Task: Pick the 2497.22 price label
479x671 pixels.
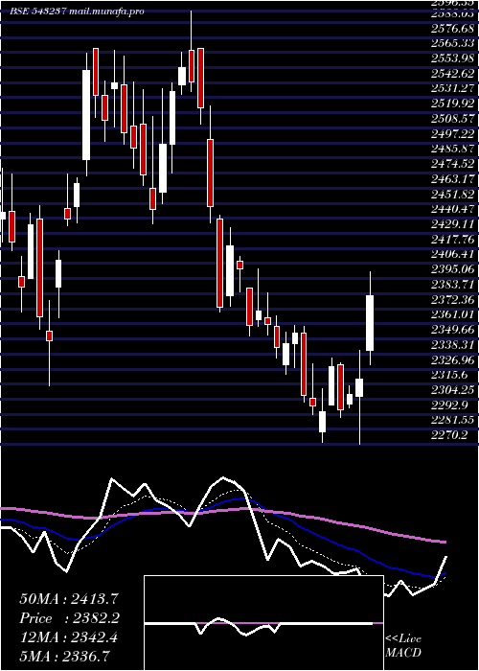Action: pos(452,134)
